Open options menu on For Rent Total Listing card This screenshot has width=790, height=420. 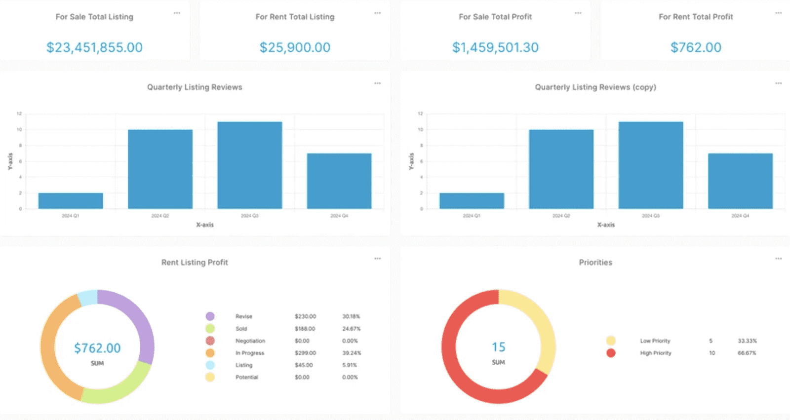(377, 13)
